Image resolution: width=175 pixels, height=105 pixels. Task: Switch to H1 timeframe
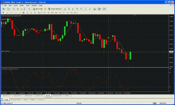tap(60, 13)
